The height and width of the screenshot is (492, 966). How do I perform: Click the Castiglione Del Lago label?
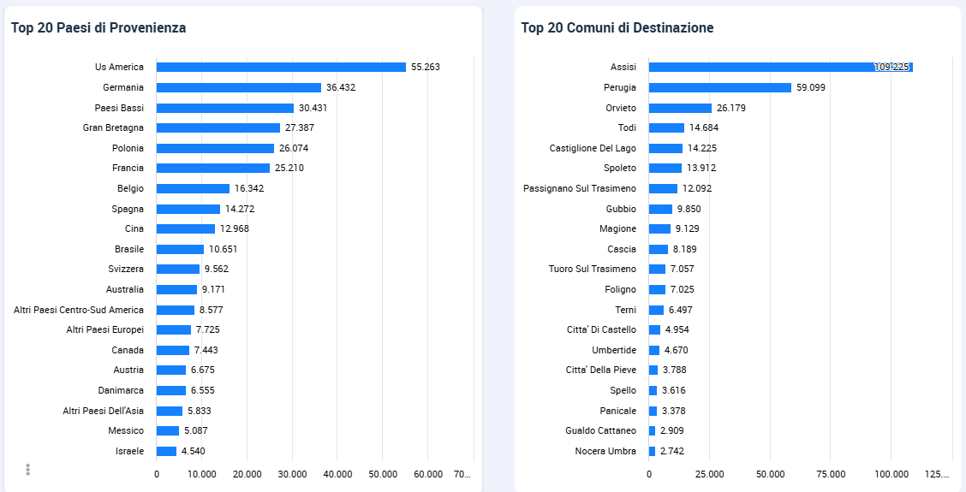(593, 148)
